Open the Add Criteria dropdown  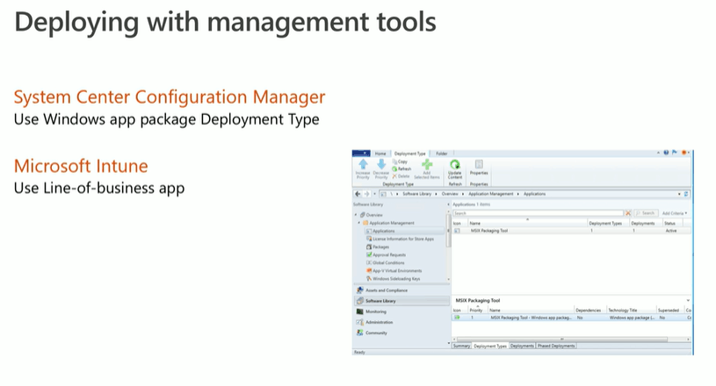(x=675, y=213)
